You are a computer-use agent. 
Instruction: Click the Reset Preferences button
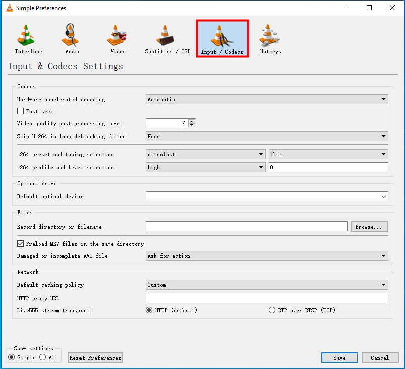(95, 357)
